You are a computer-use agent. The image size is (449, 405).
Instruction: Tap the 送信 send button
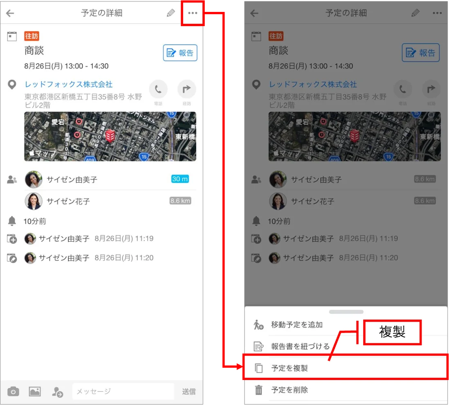pos(189,391)
